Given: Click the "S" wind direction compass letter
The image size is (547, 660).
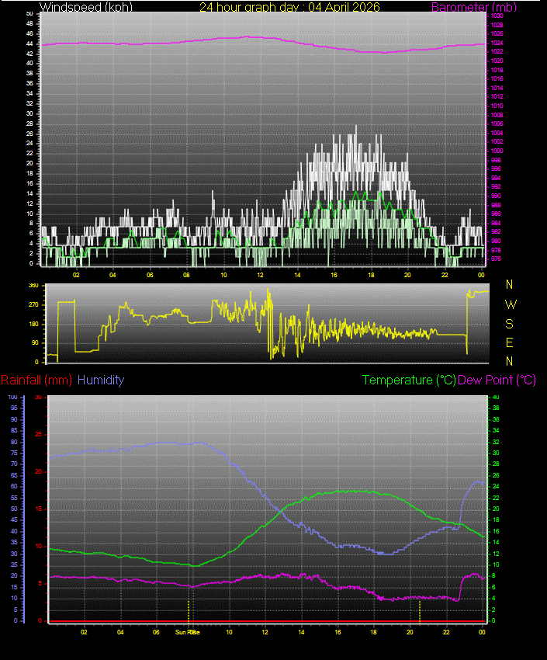Looking at the screenshot, I should [x=509, y=324].
